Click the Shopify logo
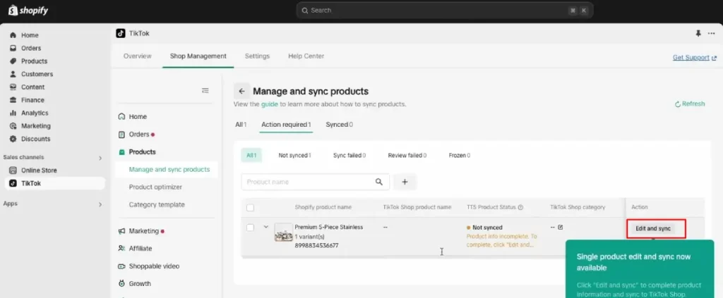 tap(28, 10)
